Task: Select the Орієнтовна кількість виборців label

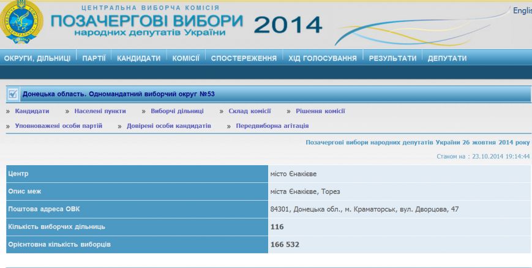Action: click(x=59, y=244)
